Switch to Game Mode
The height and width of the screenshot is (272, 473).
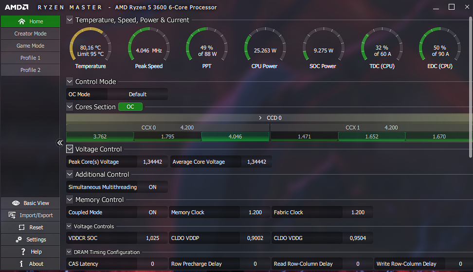[x=30, y=46]
